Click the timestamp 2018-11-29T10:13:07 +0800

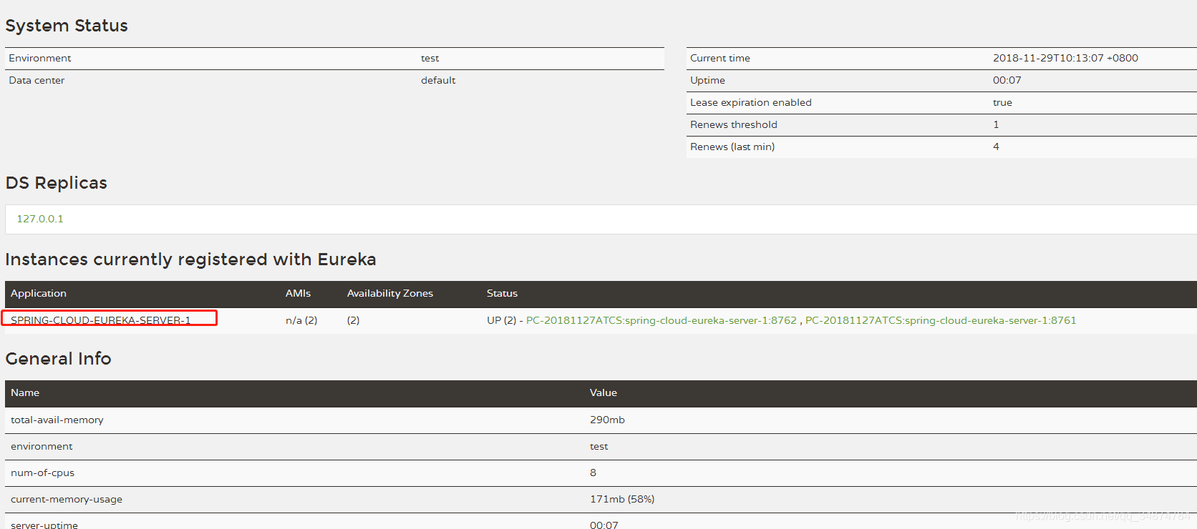point(1065,58)
